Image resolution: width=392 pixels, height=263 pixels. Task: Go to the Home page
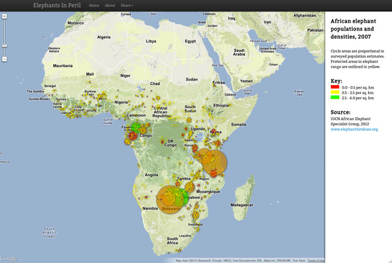94,5
